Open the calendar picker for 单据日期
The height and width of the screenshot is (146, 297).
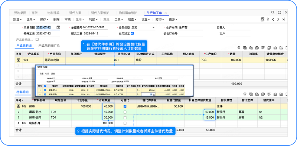click(x=58, y=27)
